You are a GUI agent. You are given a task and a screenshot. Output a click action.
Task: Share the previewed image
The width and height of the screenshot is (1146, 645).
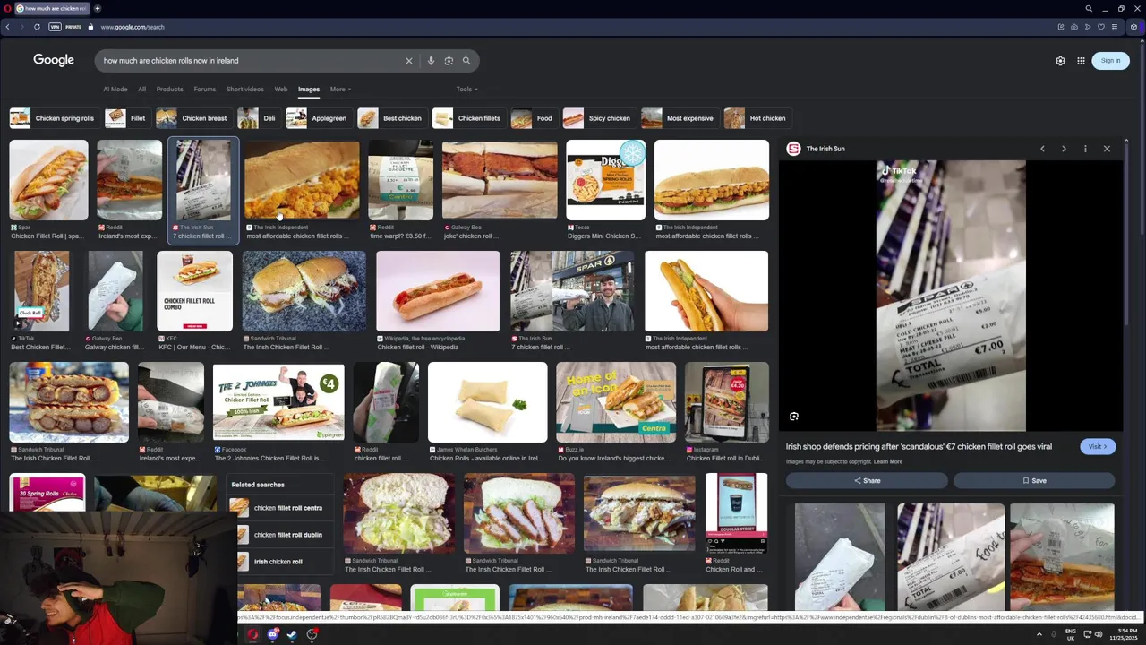(x=866, y=481)
